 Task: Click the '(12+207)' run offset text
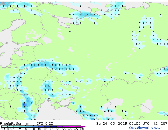point(160,124)
